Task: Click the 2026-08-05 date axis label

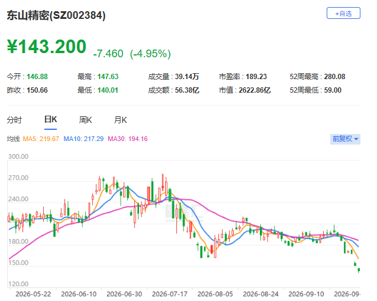Action: (215, 294)
